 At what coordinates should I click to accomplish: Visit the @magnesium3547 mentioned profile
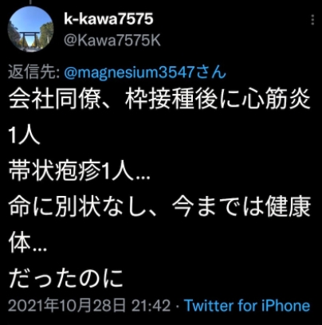coord(130,72)
